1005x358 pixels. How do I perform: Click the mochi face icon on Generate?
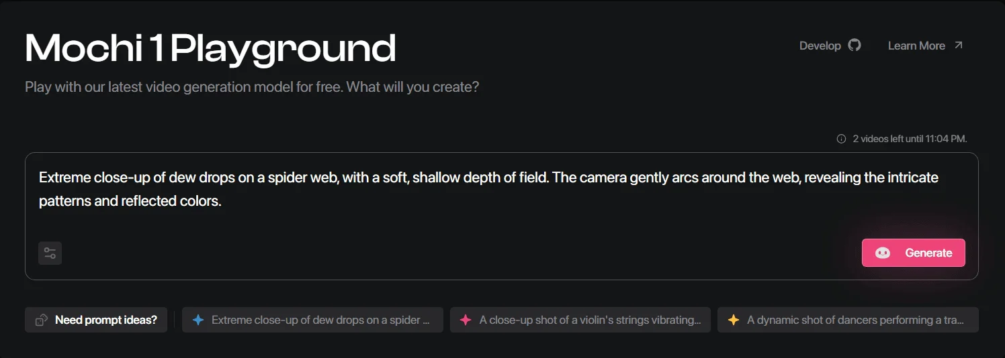[x=883, y=253]
